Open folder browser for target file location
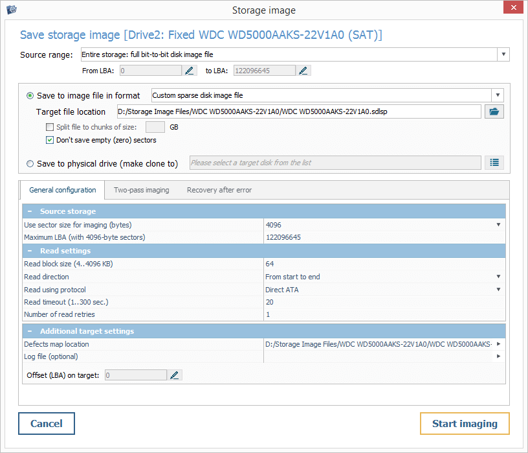Screen dimensions: 528x453 point(494,111)
